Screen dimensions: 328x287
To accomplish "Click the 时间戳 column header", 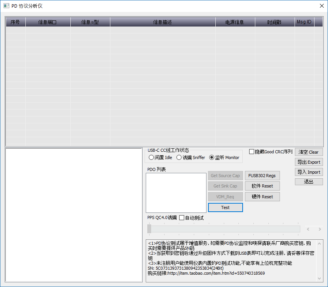I will tap(275, 22).
